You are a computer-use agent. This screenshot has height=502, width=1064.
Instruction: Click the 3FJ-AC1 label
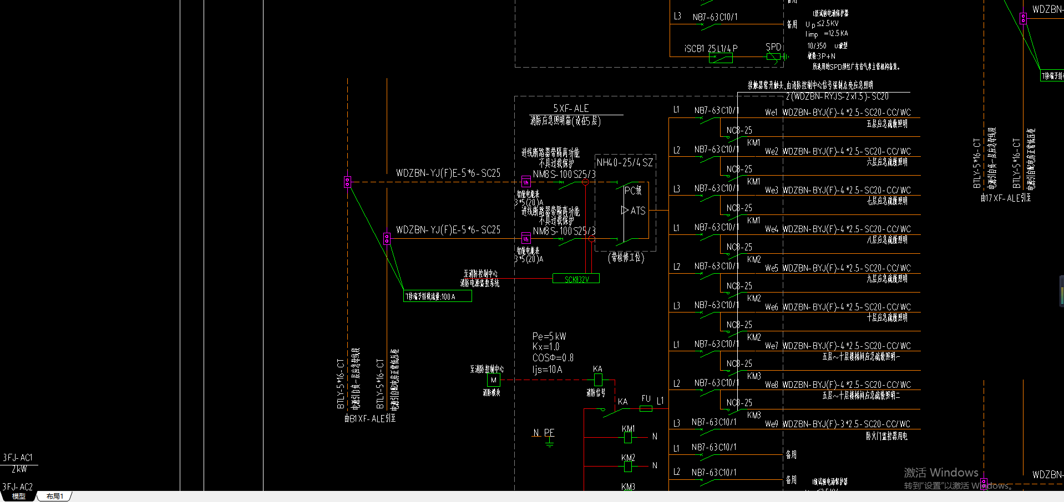pos(18,458)
